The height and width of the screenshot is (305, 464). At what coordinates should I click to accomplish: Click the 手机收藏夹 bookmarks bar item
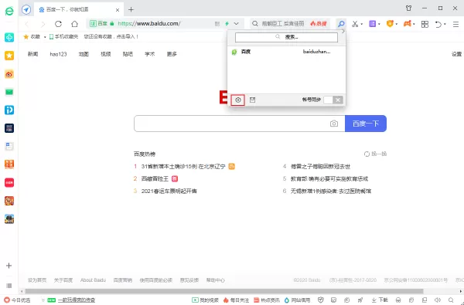(x=64, y=36)
